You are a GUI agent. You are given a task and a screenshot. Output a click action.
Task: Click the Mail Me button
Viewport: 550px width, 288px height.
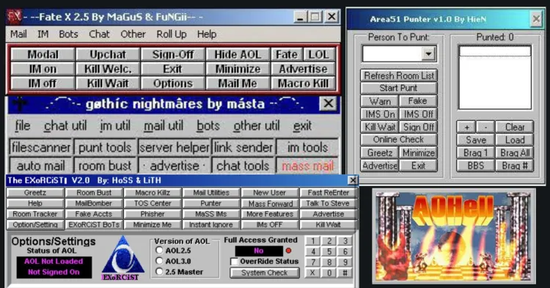[x=238, y=84]
